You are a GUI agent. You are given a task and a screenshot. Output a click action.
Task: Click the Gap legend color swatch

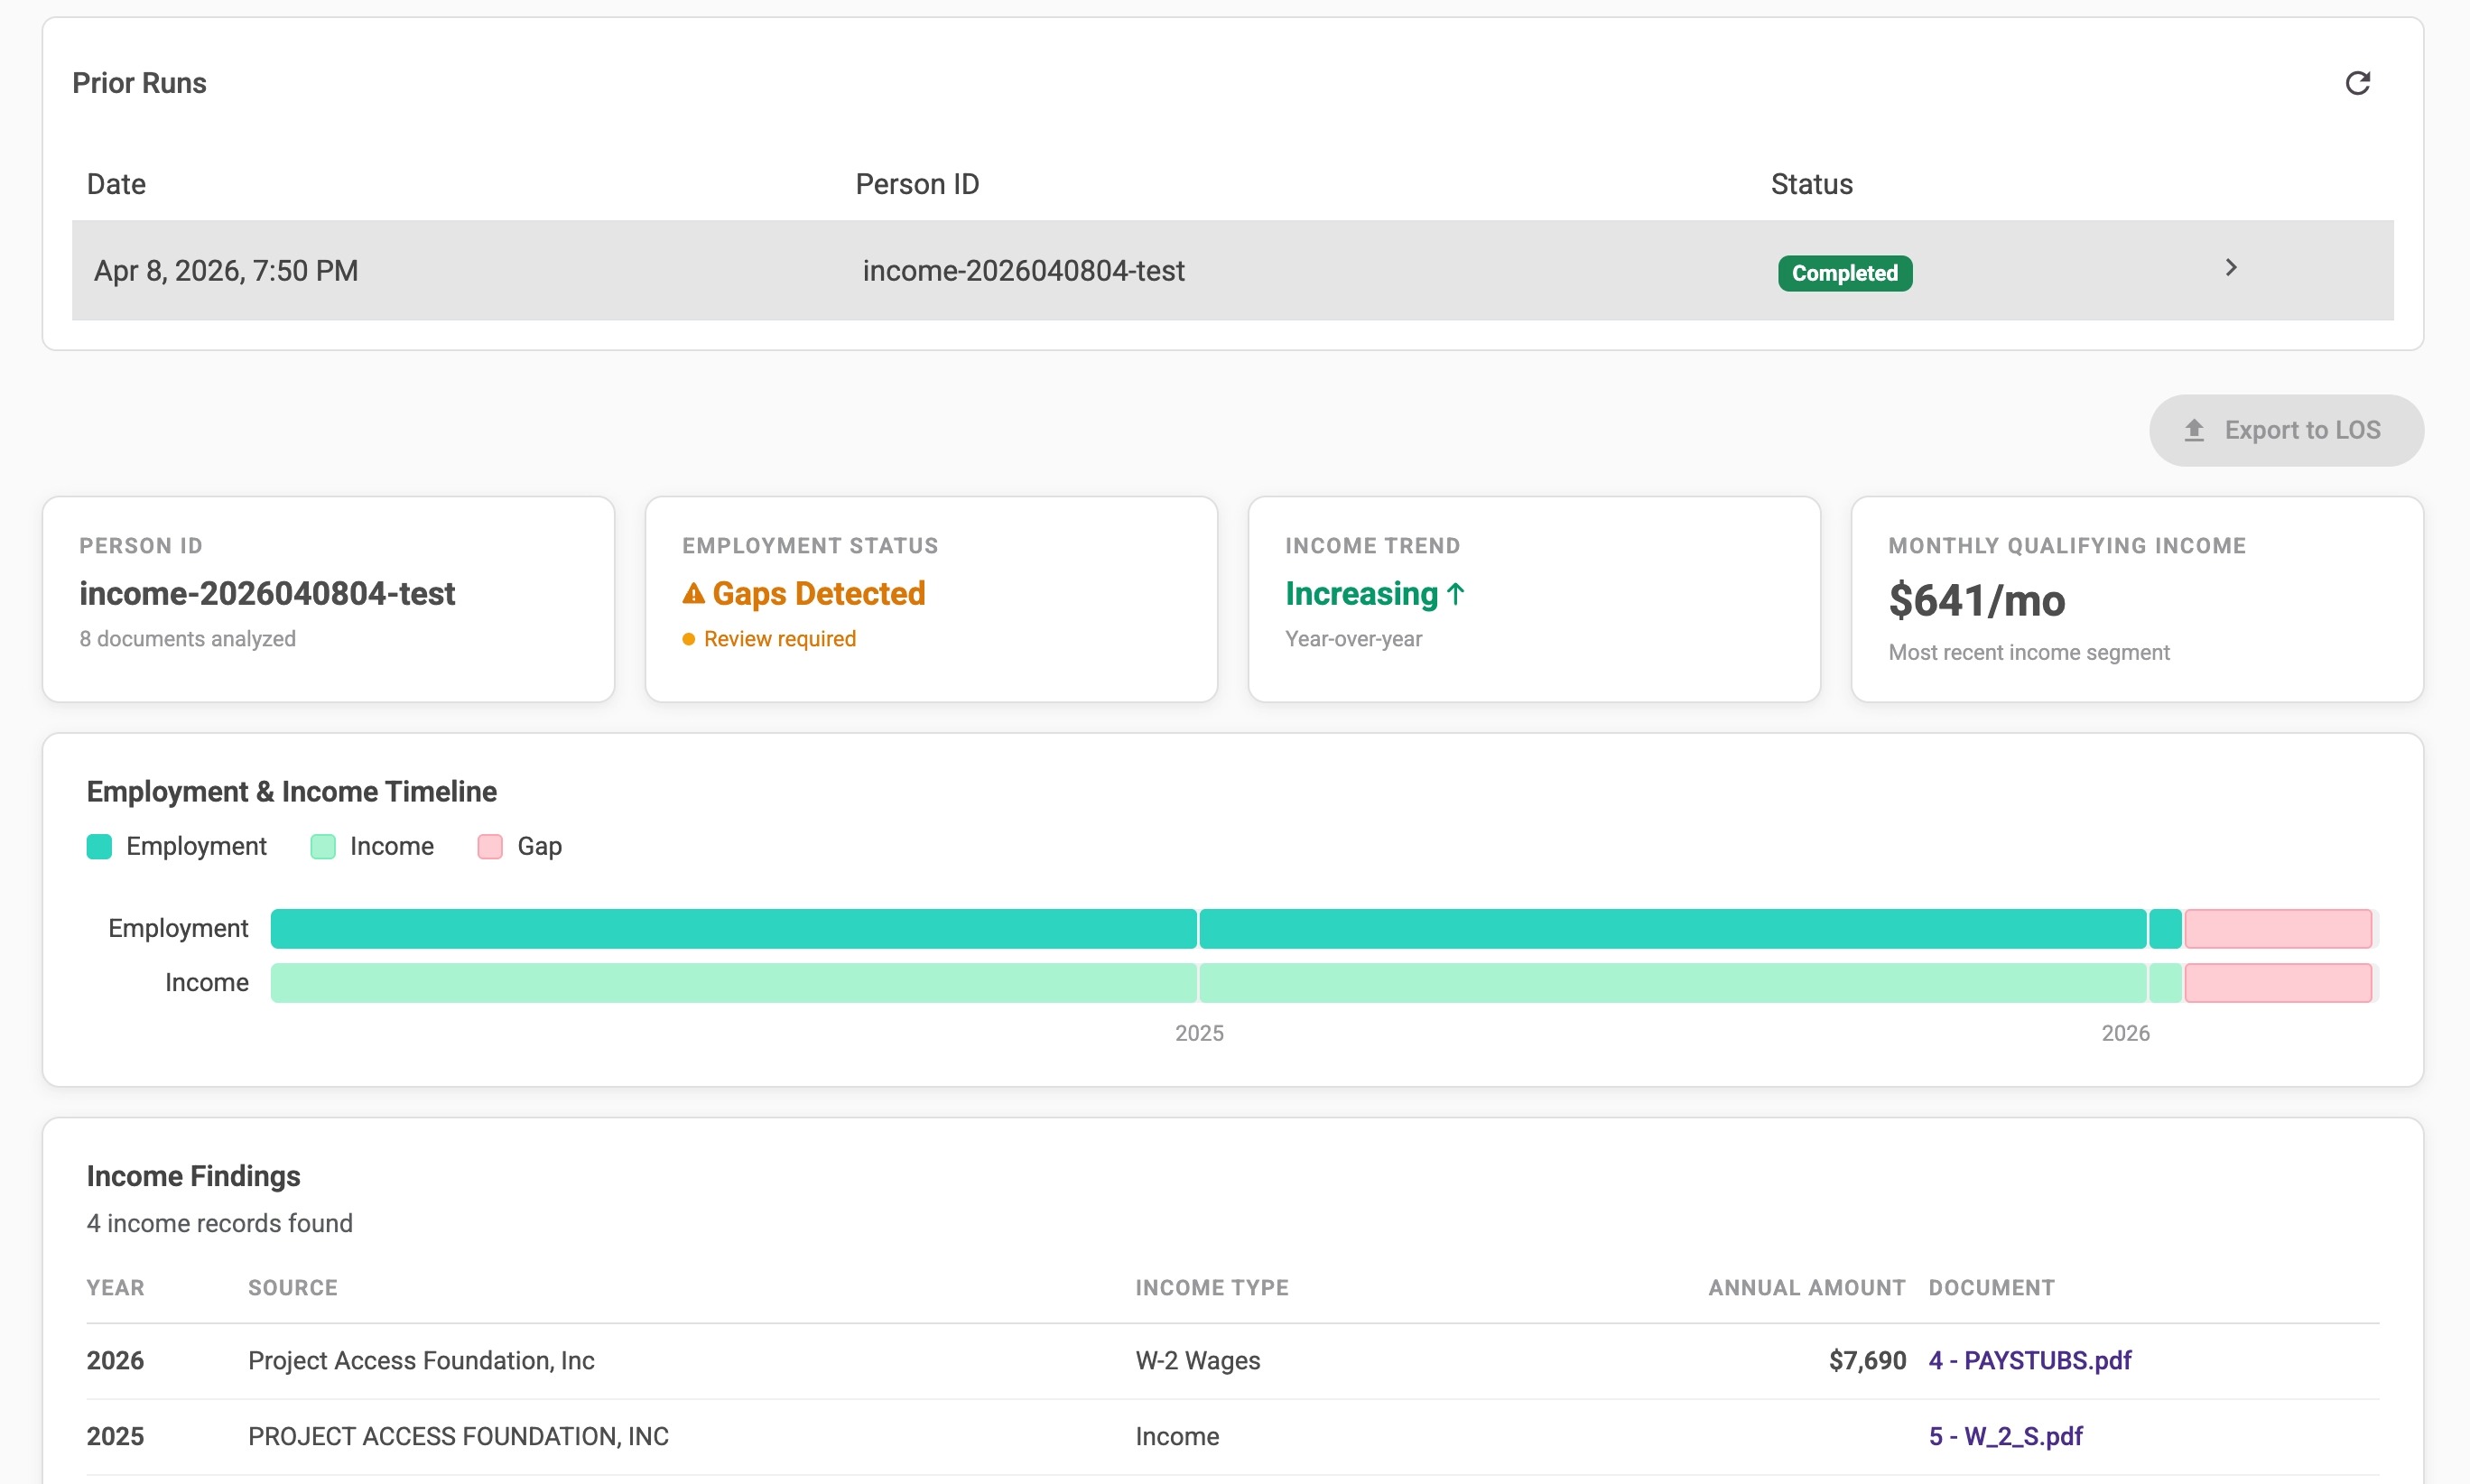pos(490,847)
